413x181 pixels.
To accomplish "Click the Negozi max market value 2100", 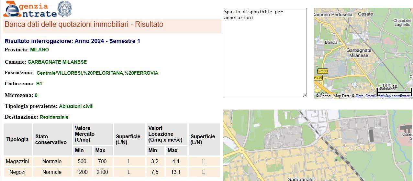I will 102,172.
